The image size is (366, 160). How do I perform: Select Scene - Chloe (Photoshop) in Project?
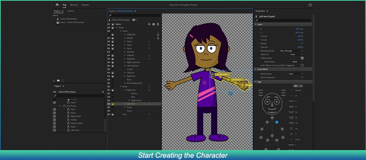72,22
